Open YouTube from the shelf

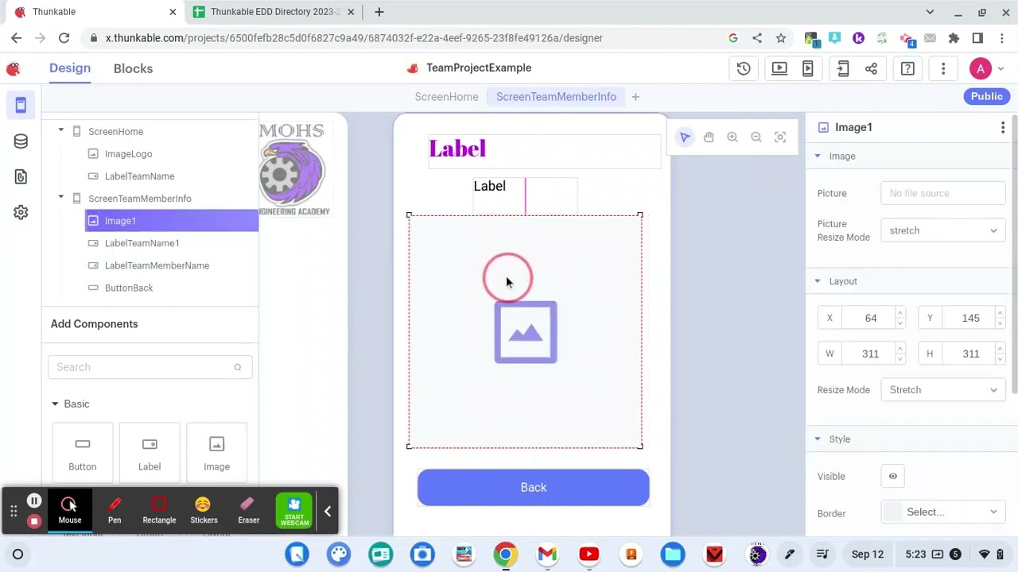coord(589,555)
